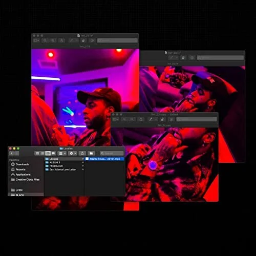Go forward in the Finder window
This screenshot has width=256, height=256.
pyautogui.click(x=16, y=153)
